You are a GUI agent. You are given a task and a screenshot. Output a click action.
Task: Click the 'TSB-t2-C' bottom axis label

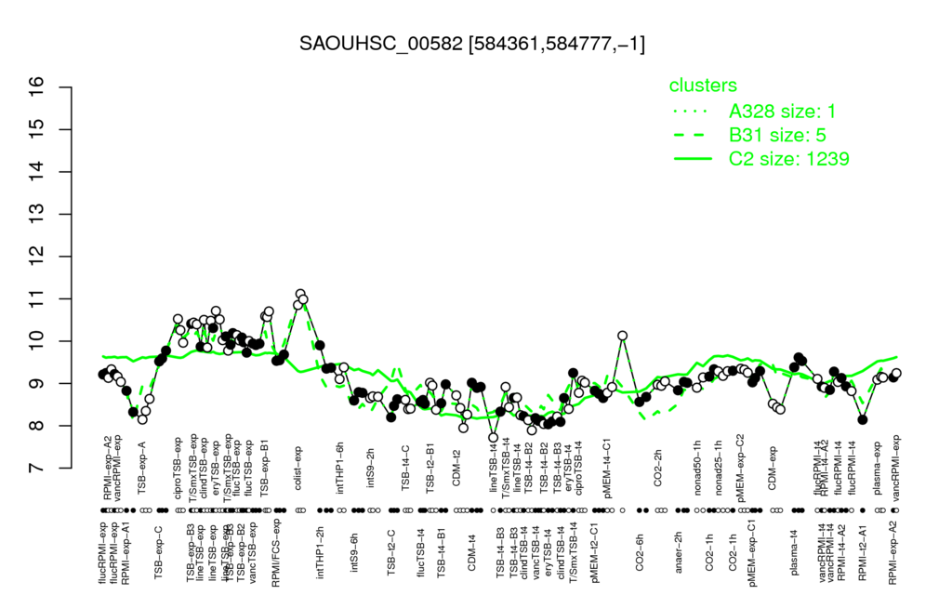tap(392, 552)
